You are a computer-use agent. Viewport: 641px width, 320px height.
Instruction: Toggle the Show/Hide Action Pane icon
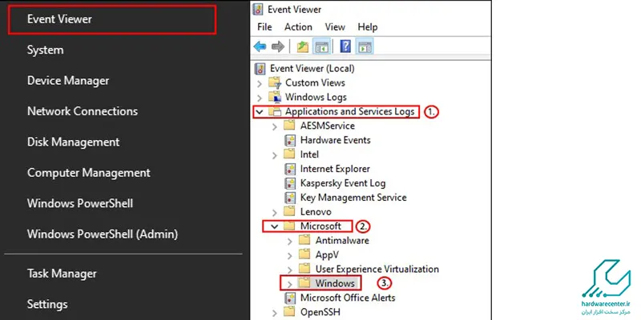[x=365, y=46]
